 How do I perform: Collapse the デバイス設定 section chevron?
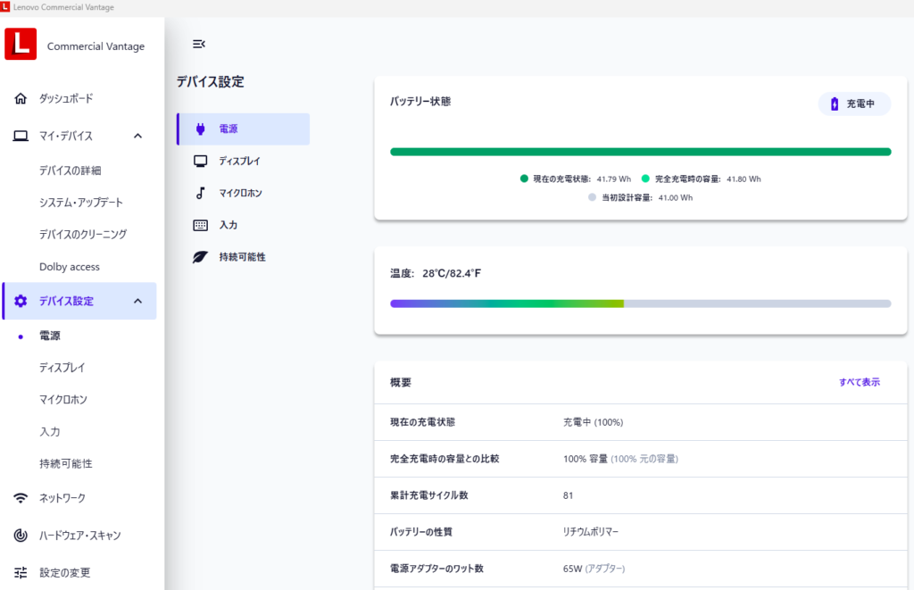[137, 302]
